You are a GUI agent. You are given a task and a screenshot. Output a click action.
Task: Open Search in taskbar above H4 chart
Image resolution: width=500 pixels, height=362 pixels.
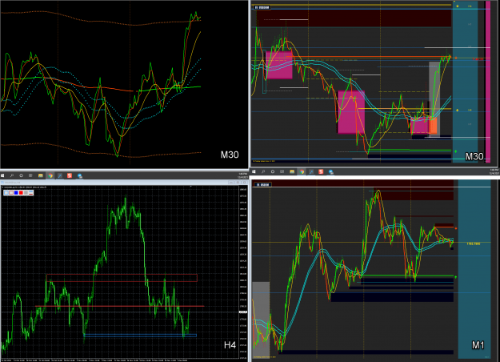12,175
